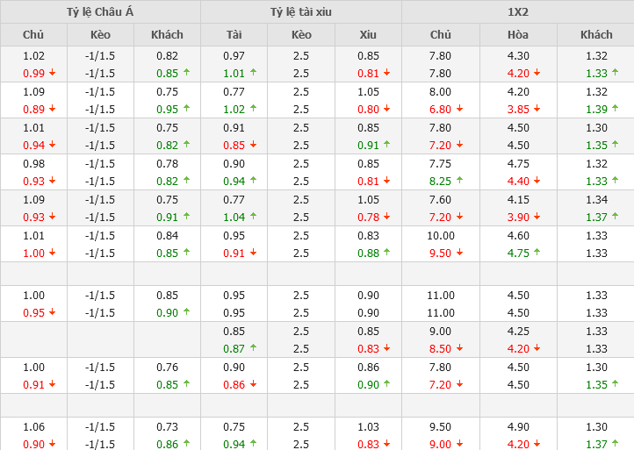Click the red down arrow next to 3.85
634x450 pixels.
(x=537, y=110)
